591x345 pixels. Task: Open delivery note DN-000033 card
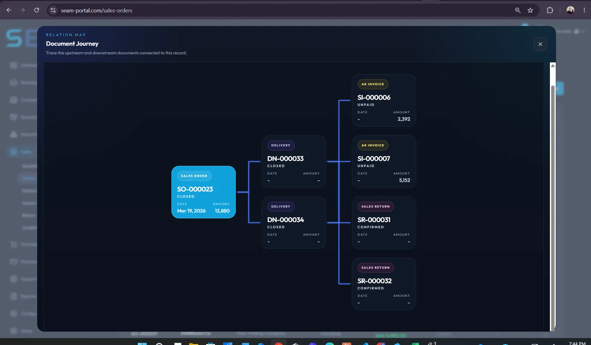(293, 162)
